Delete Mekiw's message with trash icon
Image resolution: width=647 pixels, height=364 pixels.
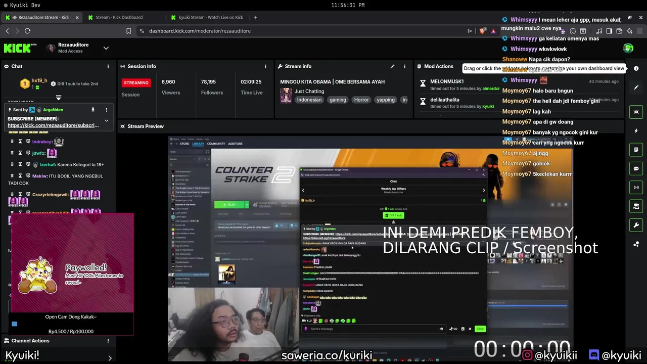[12, 176]
